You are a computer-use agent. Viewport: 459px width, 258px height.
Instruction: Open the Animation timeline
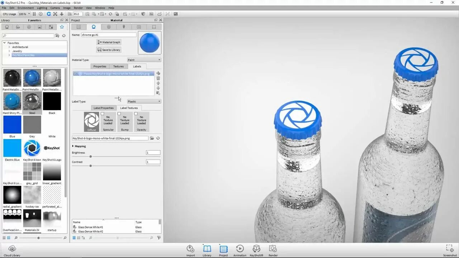coord(240,251)
